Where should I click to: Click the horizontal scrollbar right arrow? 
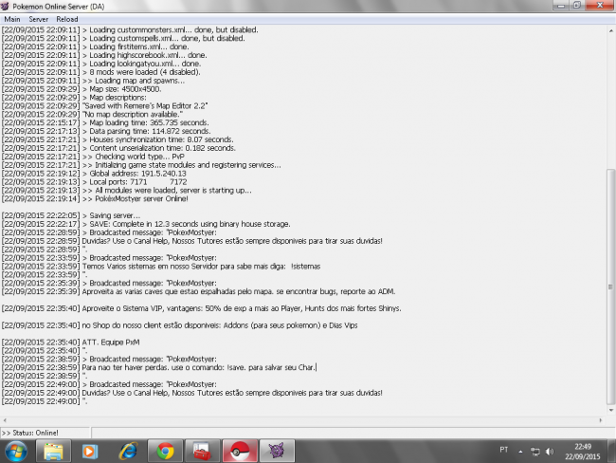pyautogui.click(x=601, y=420)
